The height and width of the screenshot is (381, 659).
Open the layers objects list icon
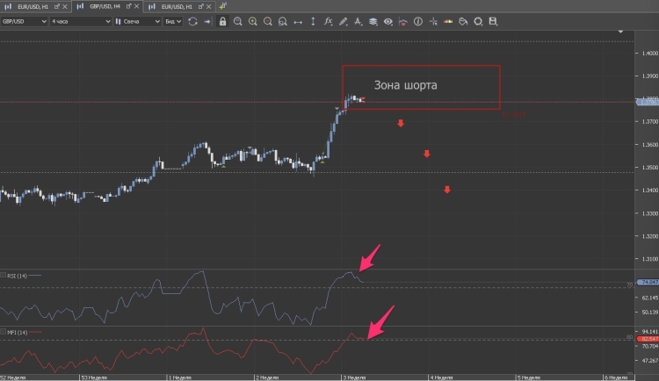coord(373,21)
